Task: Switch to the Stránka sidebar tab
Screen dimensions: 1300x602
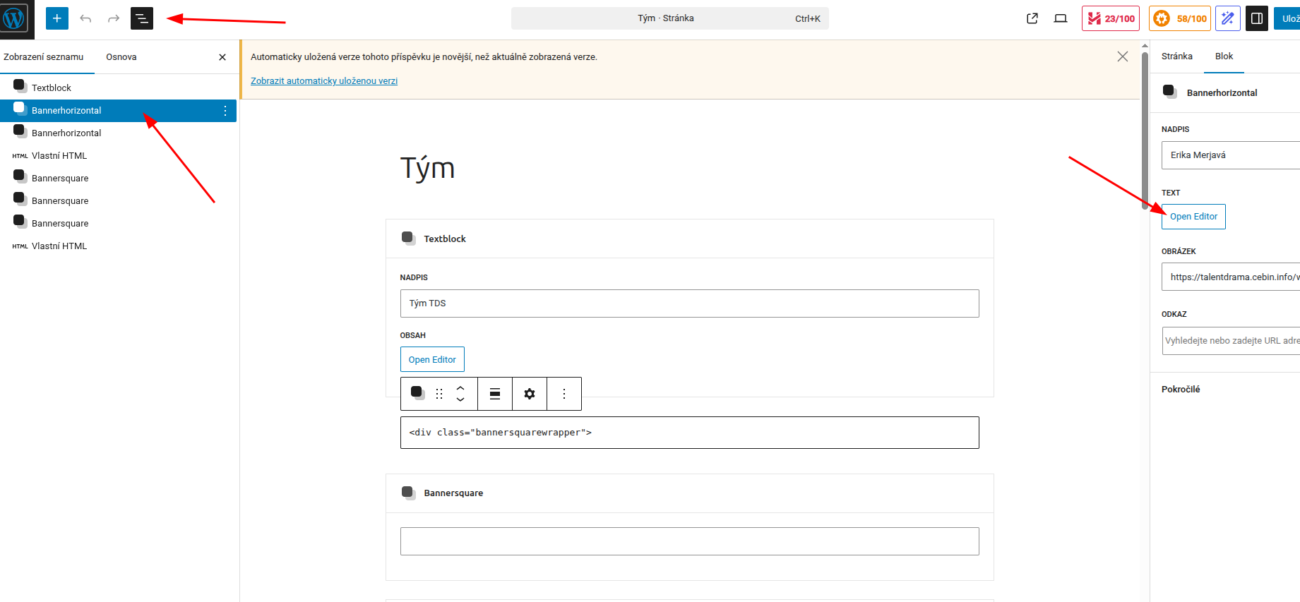Action: 1176,56
